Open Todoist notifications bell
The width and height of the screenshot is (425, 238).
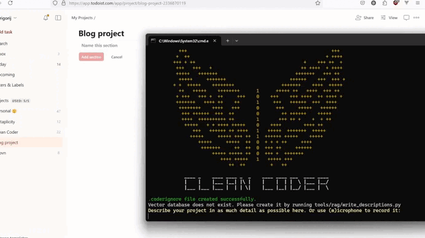pos(46,18)
